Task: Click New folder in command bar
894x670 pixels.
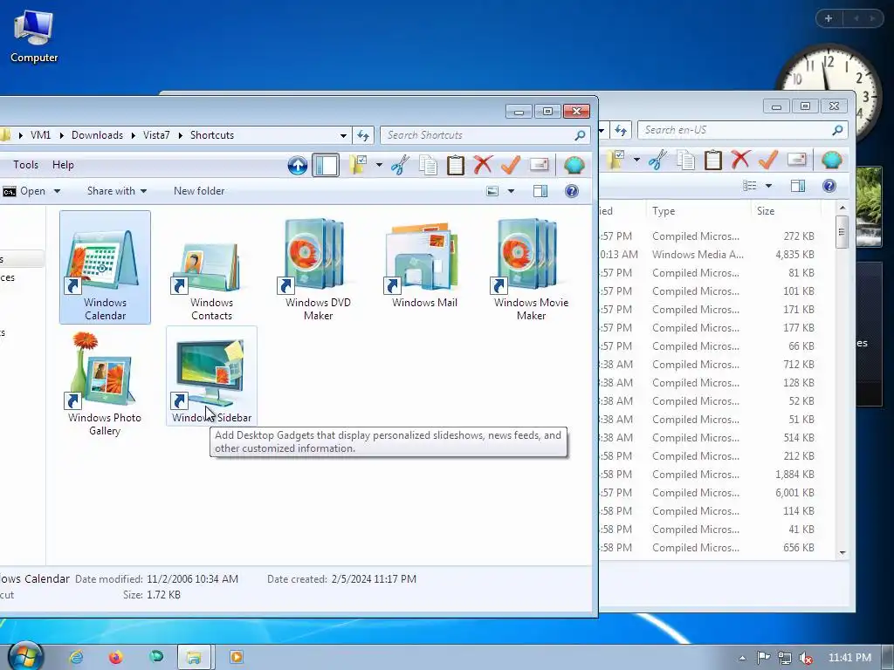Action: pyautogui.click(x=199, y=191)
